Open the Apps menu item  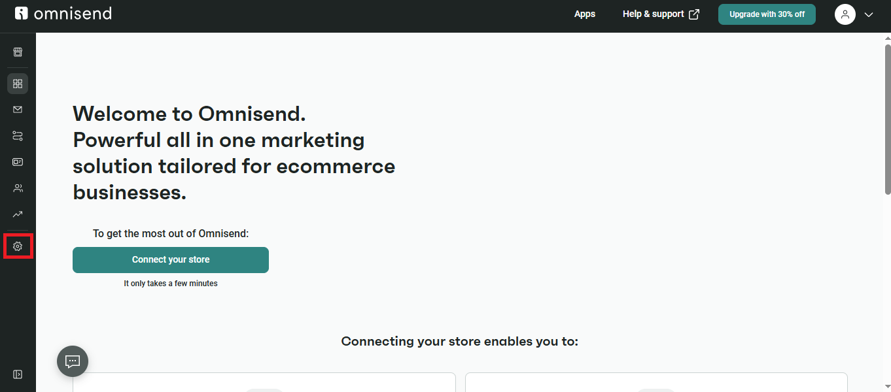(585, 14)
